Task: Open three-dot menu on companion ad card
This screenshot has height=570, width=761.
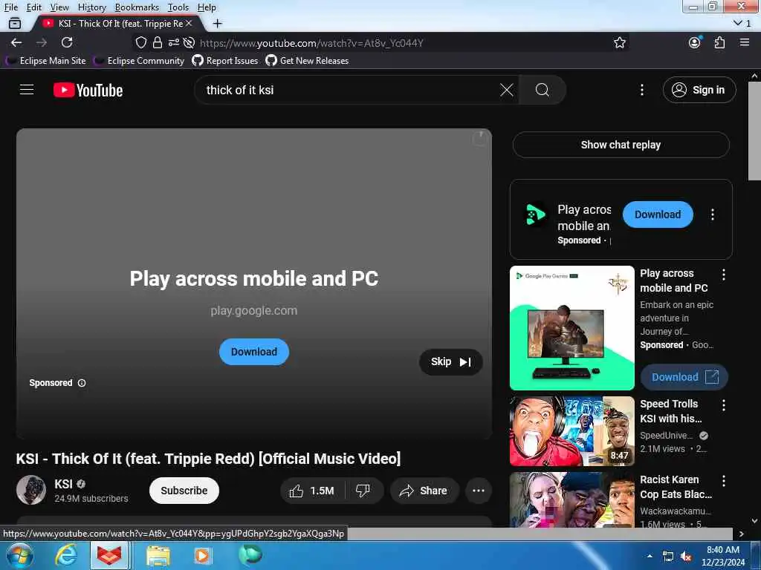Action: coord(713,214)
